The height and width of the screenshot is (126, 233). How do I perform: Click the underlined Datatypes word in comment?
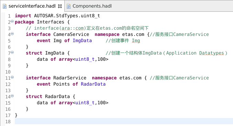pos(211,53)
